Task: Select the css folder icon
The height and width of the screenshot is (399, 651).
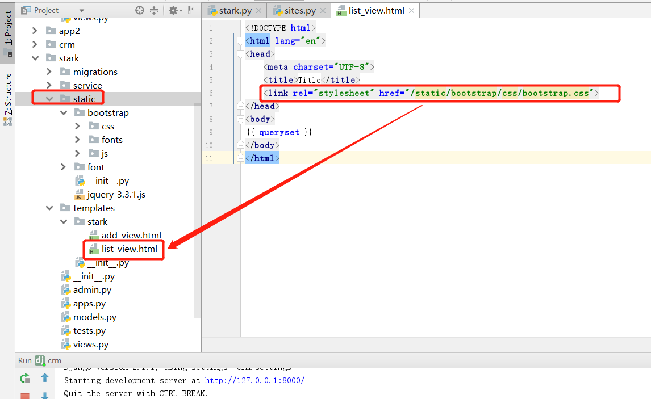Action: click(94, 125)
